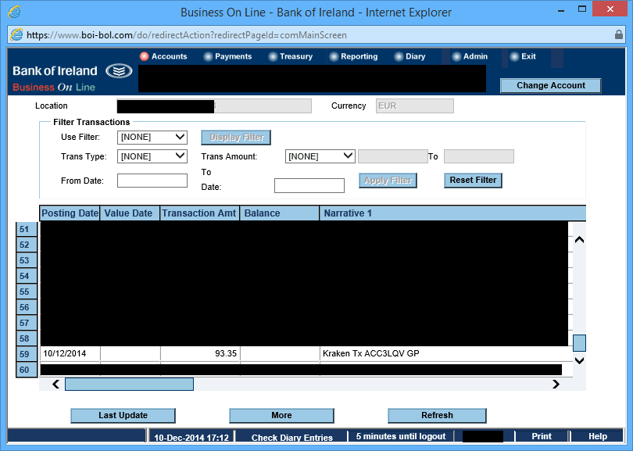Click the More button
The height and width of the screenshot is (451, 633).
click(282, 416)
